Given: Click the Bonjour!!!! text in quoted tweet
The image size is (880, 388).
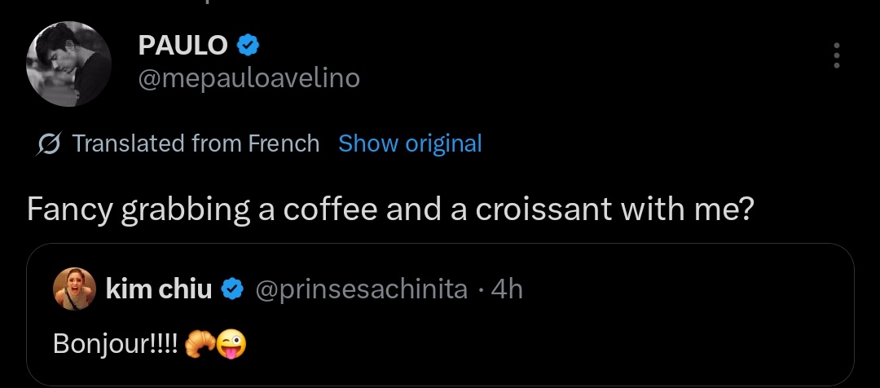Looking at the screenshot, I should [x=116, y=344].
